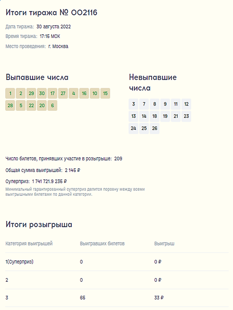Select drawn number tile 28
The height and width of the screenshot is (310, 233).
(10, 106)
